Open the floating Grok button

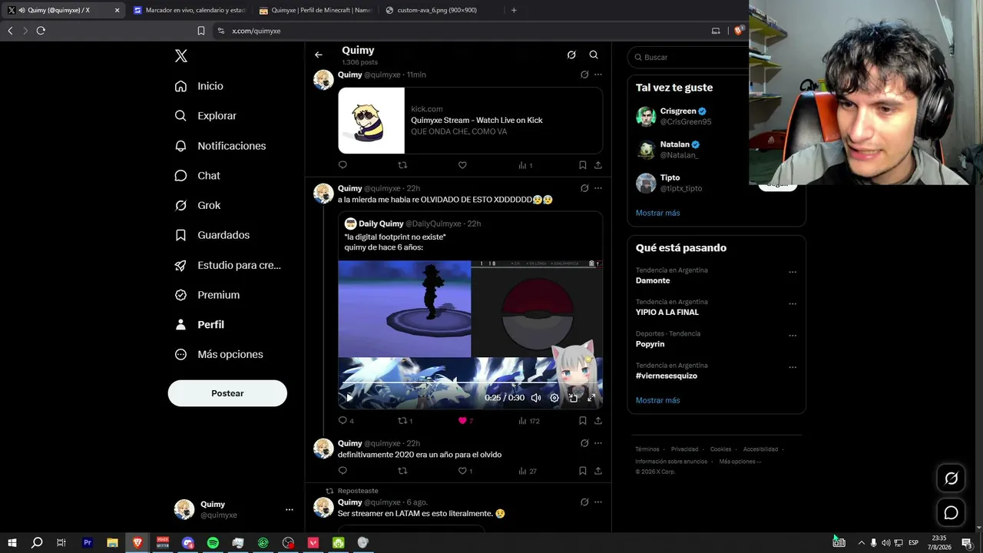[951, 478]
